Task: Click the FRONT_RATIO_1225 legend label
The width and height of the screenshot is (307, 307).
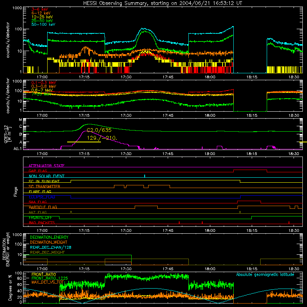Action: (x=50, y=278)
